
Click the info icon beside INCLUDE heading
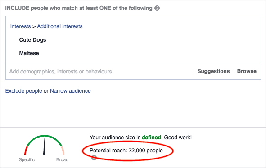pyautogui.click(x=157, y=8)
